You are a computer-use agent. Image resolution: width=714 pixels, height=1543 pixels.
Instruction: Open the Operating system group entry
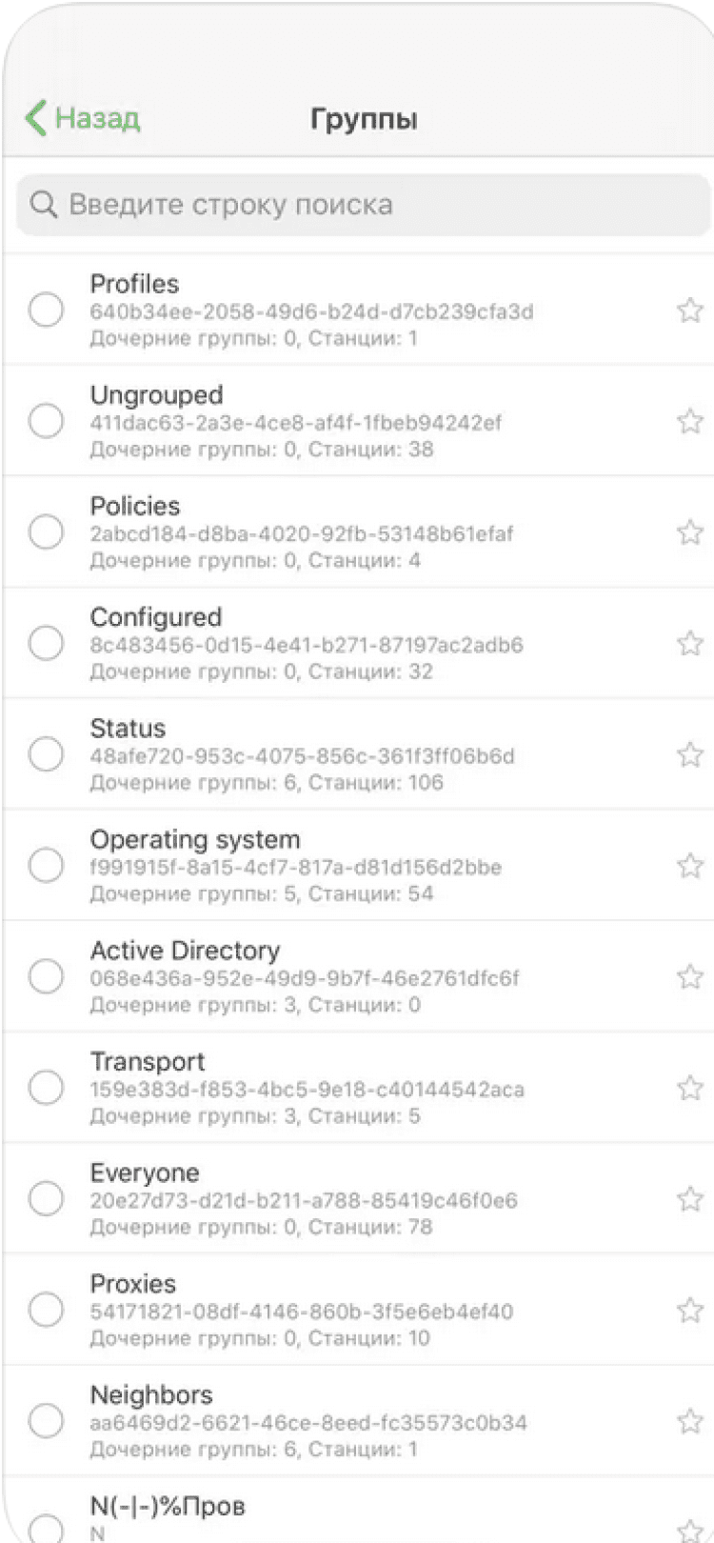(362, 866)
